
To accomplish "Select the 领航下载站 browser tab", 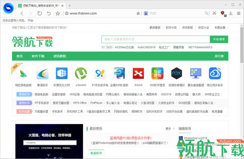I will 41,6.
